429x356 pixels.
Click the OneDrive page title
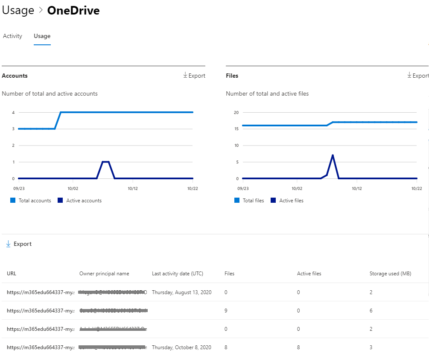73,10
